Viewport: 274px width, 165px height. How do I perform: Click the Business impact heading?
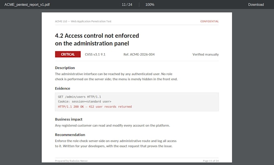coord(68,119)
